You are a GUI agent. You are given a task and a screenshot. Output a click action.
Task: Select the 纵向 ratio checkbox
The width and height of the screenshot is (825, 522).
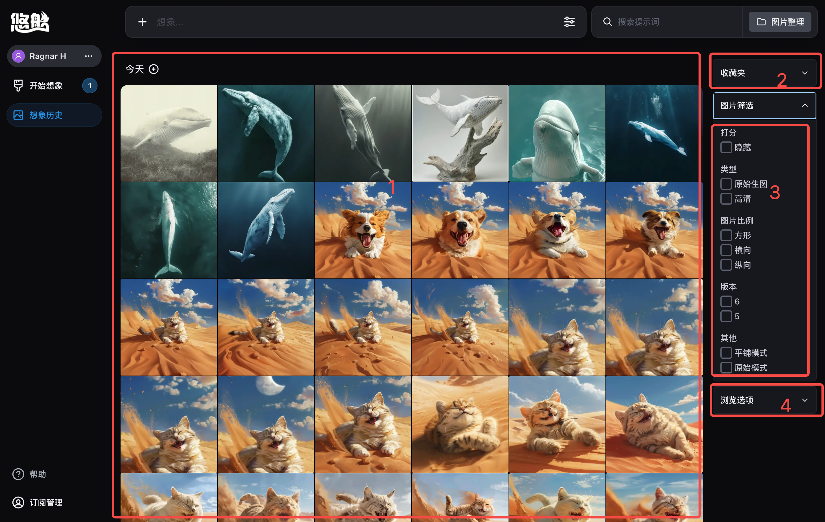pyautogui.click(x=726, y=265)
